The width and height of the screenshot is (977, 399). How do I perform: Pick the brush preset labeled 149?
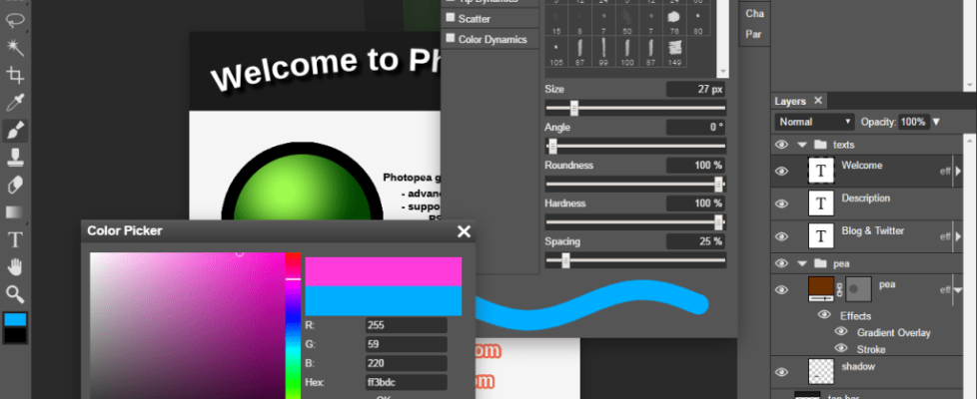[674, 52]
